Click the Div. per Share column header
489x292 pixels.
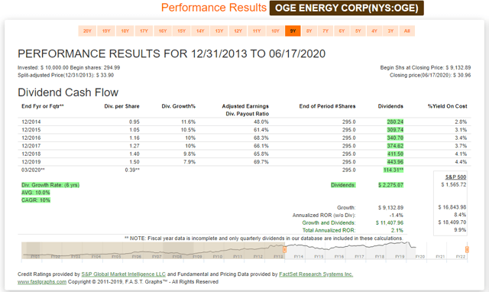(121, 106)
